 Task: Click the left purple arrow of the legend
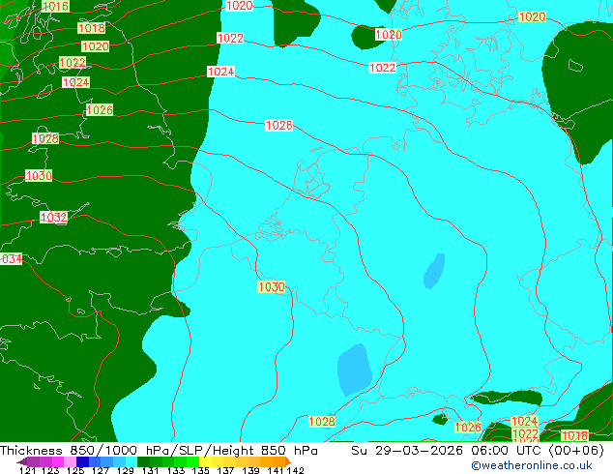pos(22,461)
